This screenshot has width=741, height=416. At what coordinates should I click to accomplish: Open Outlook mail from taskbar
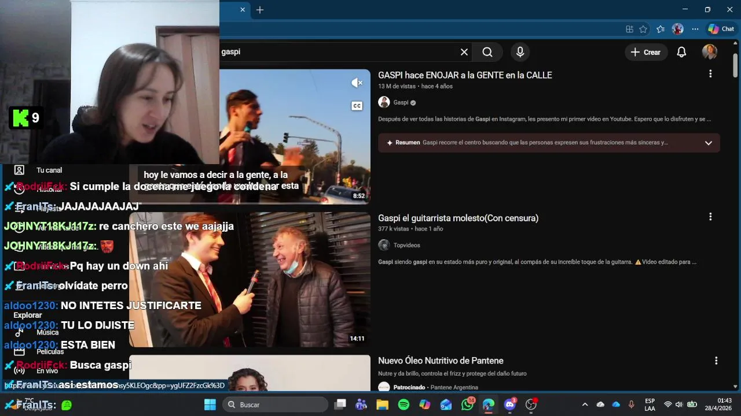pyautogui.click(x=446, y=404)
